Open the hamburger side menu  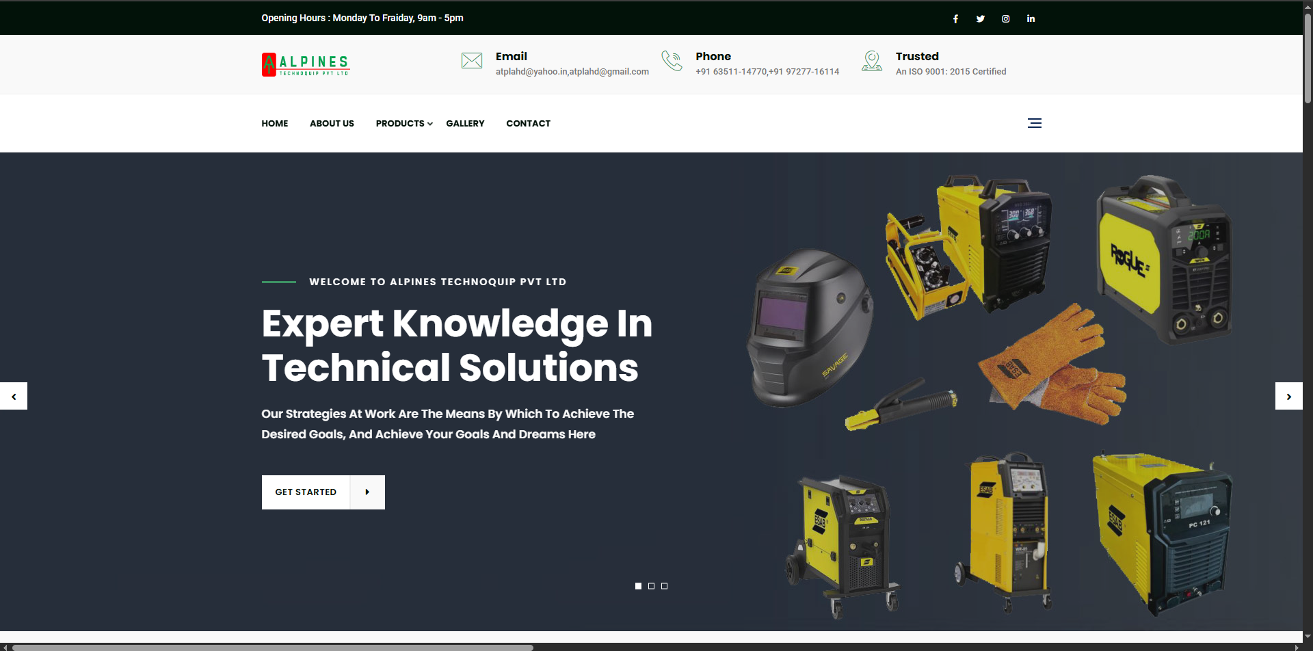(1035, 123)
